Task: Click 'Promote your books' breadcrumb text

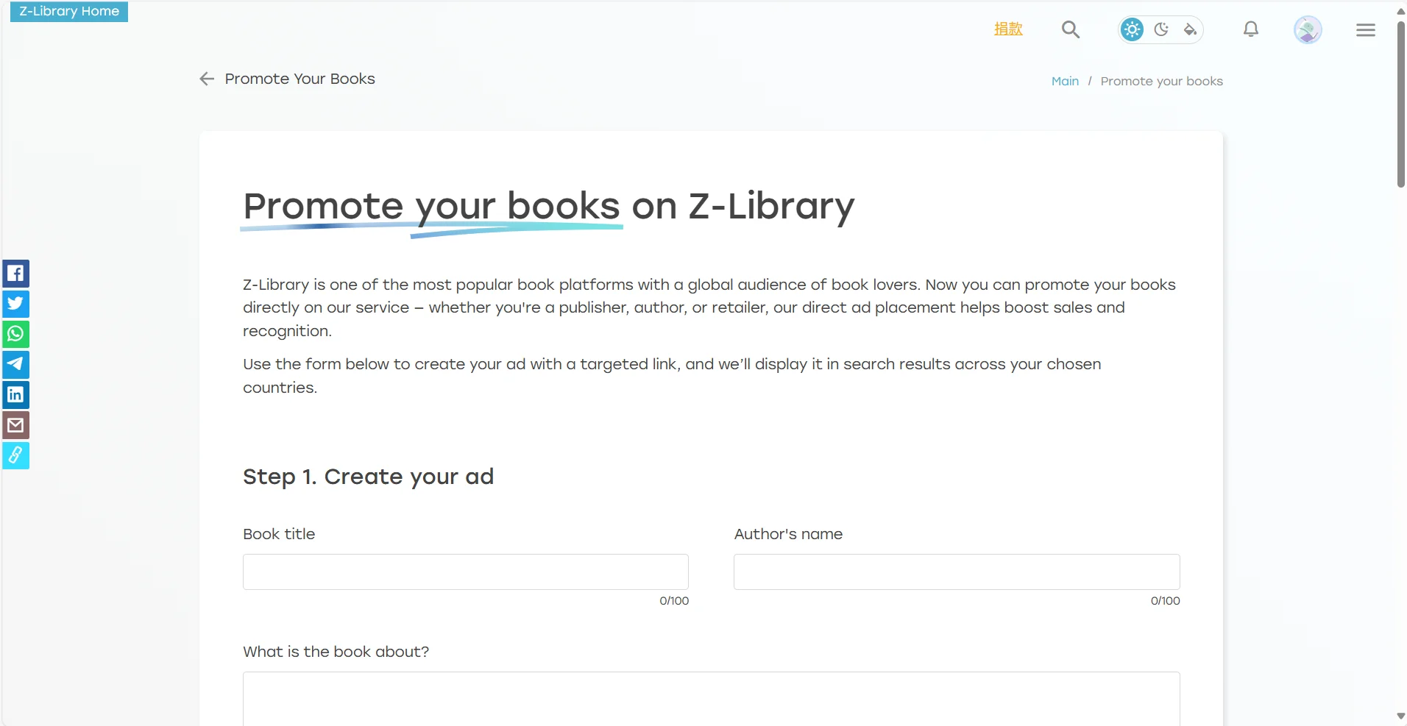Action: [x=1161, y=81]
